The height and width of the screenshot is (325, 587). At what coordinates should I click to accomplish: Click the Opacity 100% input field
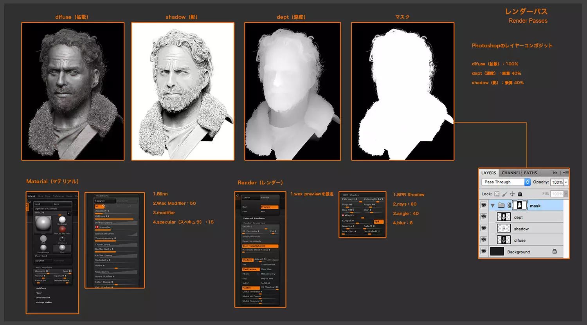pos(557,182)
